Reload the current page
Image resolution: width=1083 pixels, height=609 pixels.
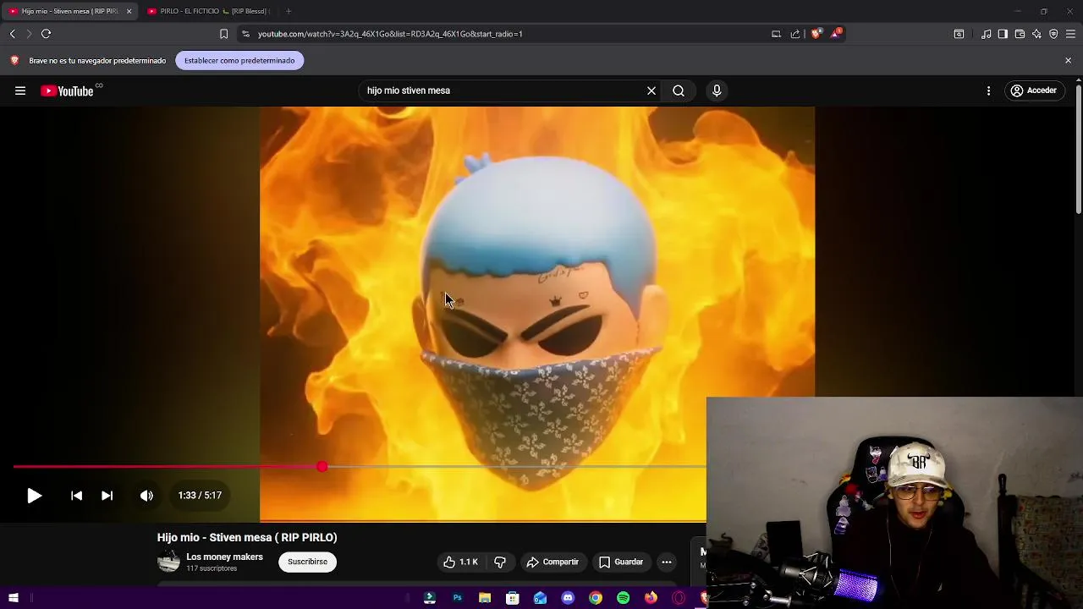coord(46,34)
